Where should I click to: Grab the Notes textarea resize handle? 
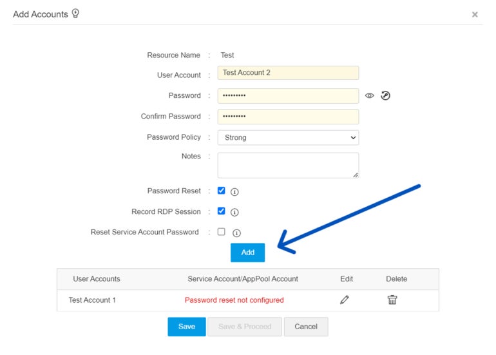356,175
